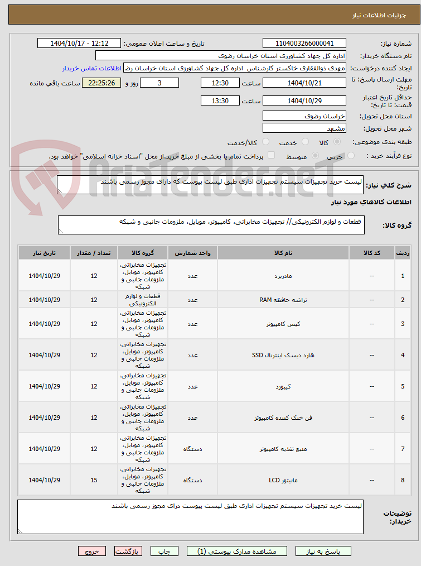The width and height of the screenshot is (421, 566).
Task: Click the شماره نیاز number field
Action: coord(304,44)
